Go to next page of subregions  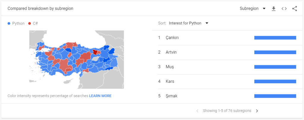257,111
